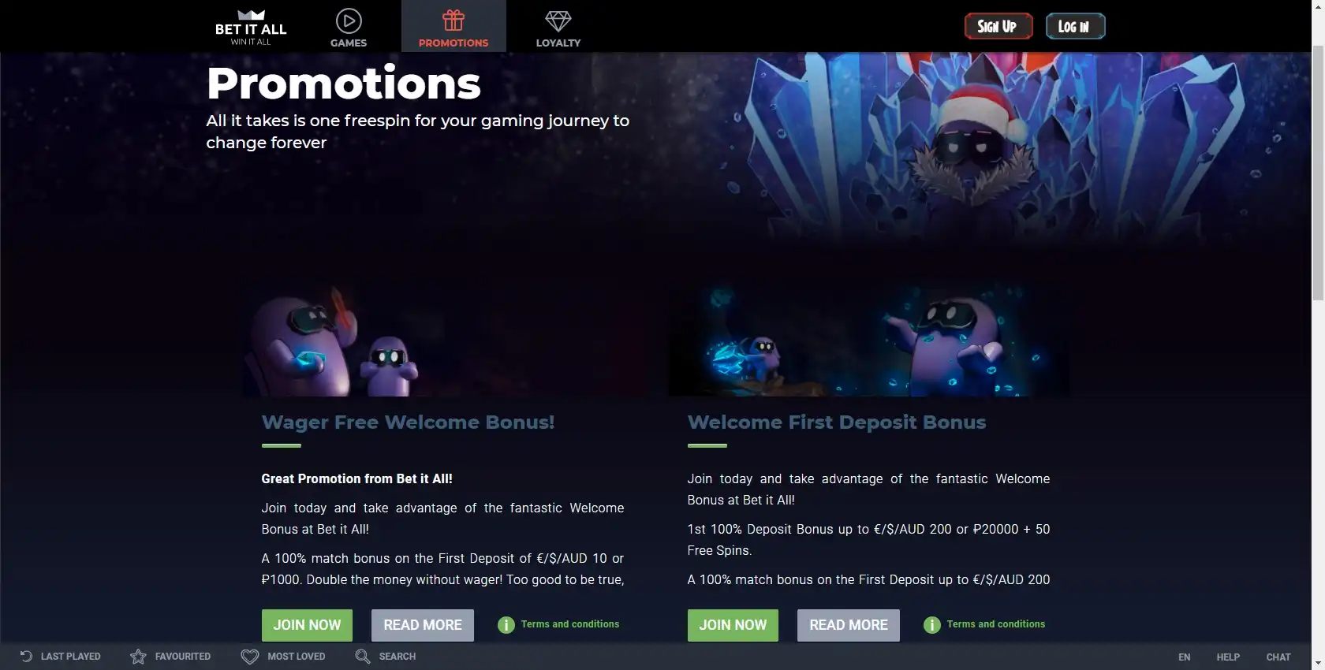This screenshot has width=1325, height=670.
Task: Join Now for Welcome First Deposit Bonus
Action: coord(733,625)
